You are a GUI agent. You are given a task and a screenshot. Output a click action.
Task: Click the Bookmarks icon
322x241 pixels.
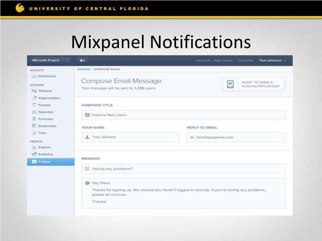pos(34,126)
